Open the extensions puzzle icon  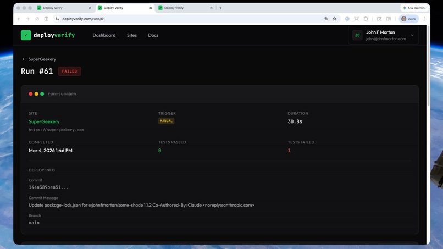click(366, 19)
